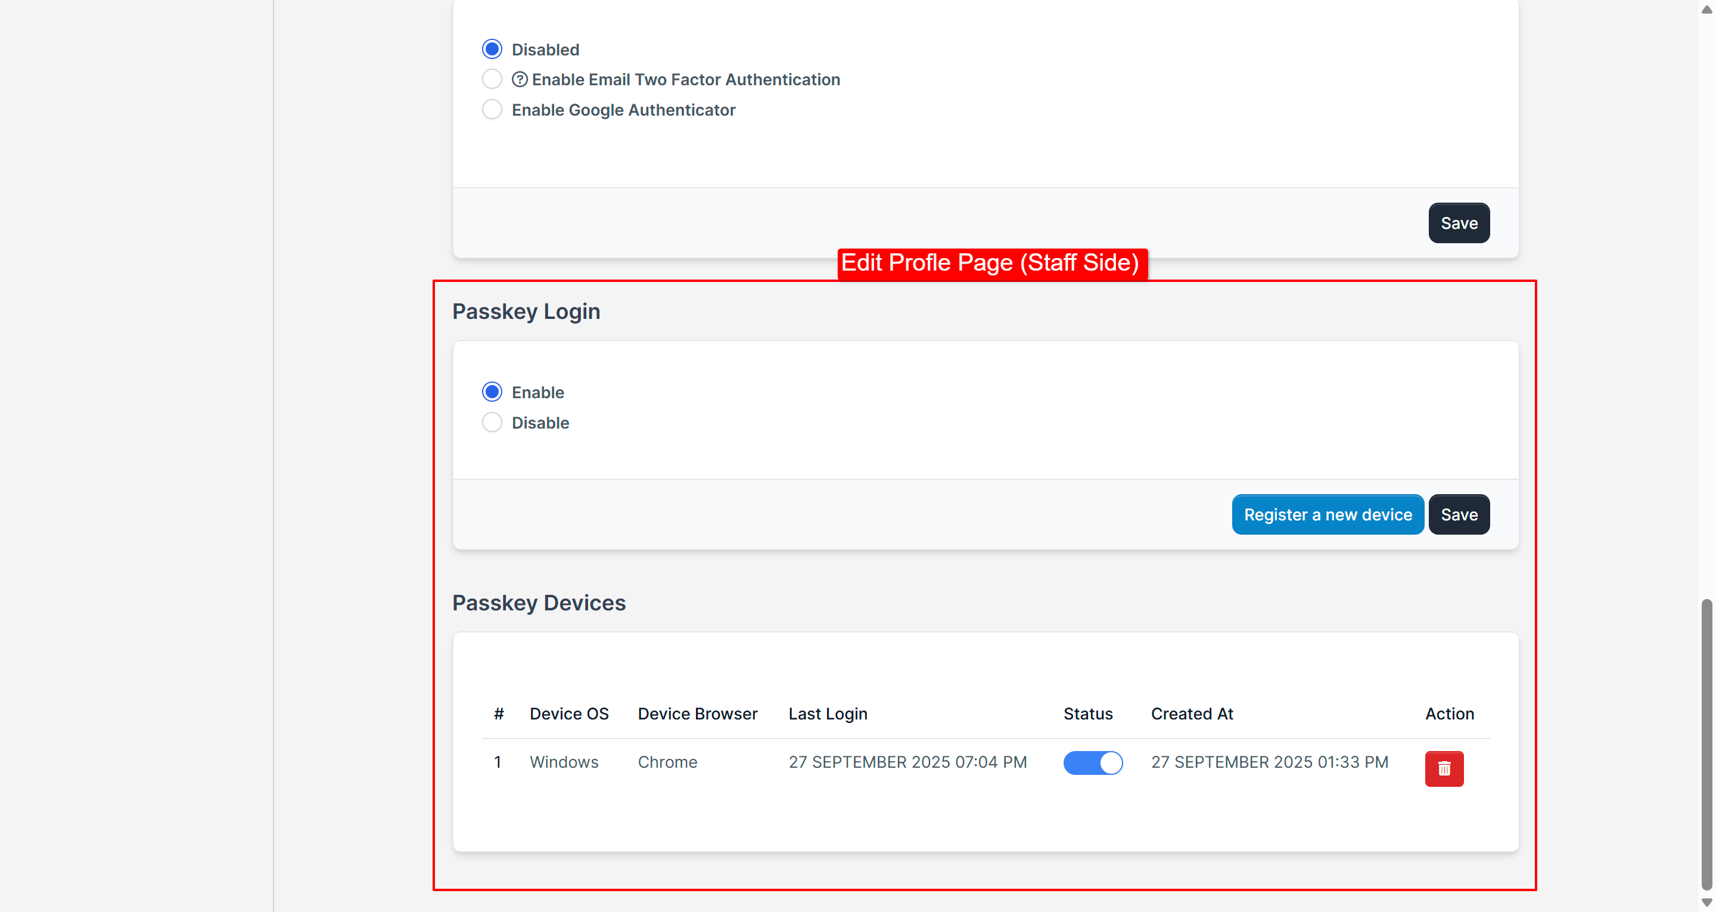Delete the Windows Chrome passkey device
The image size is (1716, 912).
(1444, 769)
